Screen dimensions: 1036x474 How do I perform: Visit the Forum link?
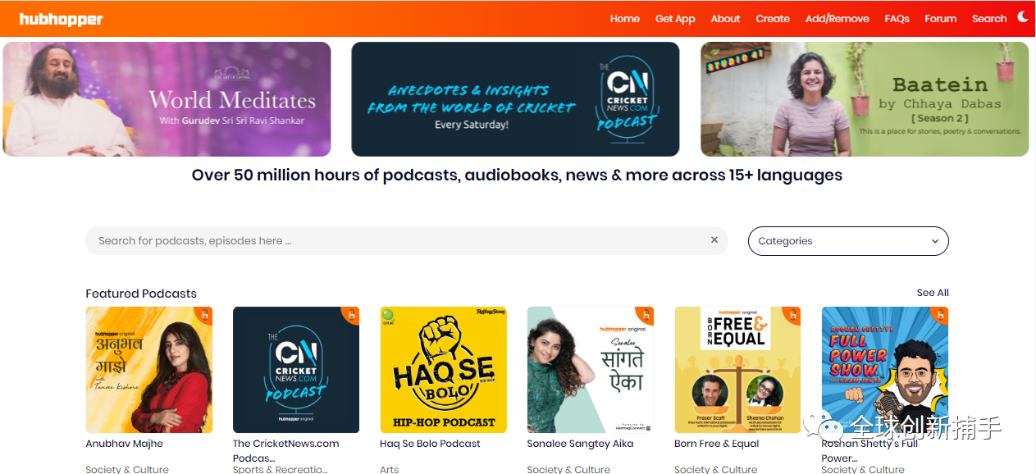coord(940,19)
